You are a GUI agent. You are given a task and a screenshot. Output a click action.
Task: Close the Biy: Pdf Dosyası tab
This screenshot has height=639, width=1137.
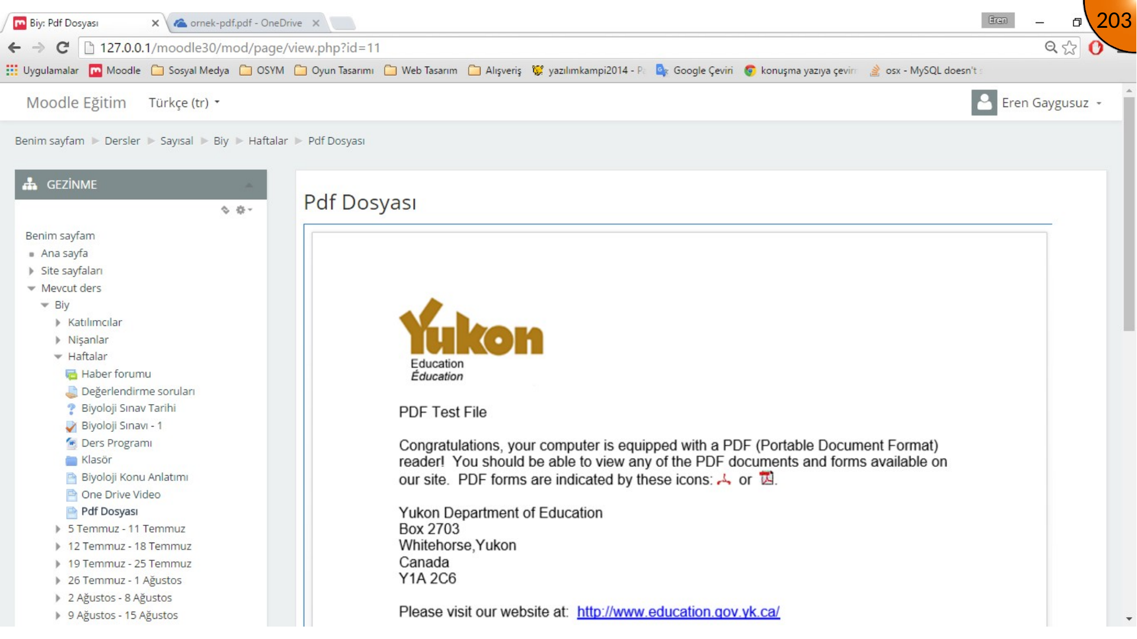(155, 23)
